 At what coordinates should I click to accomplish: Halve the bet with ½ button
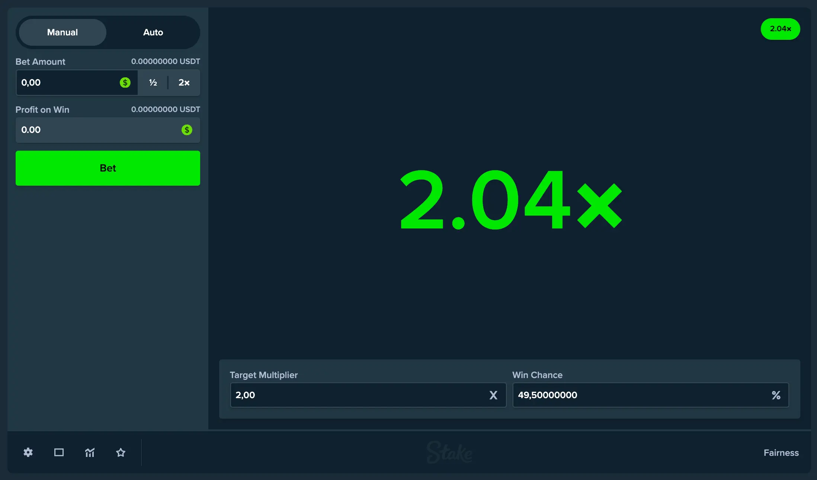[153, 83]
